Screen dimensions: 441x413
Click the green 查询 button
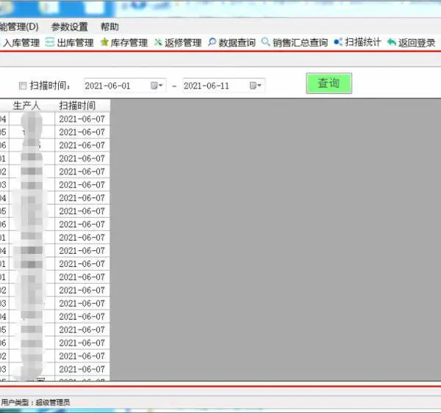(x=329, y=83)
